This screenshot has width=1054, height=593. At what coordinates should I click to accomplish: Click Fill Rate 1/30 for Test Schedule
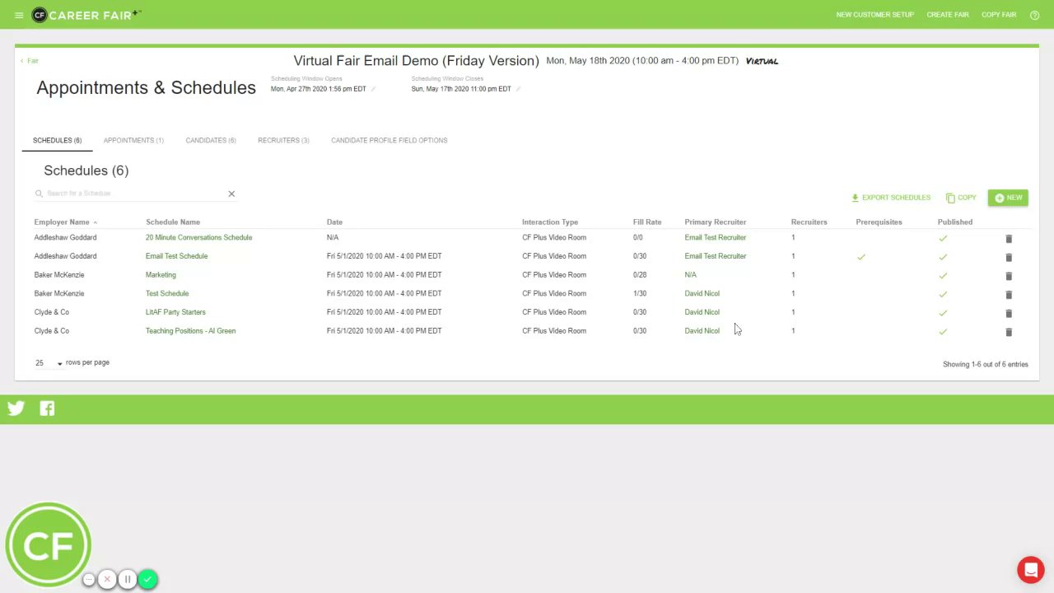(640, 294)
